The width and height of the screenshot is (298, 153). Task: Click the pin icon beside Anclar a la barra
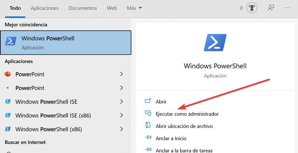[x=148, y=150]
